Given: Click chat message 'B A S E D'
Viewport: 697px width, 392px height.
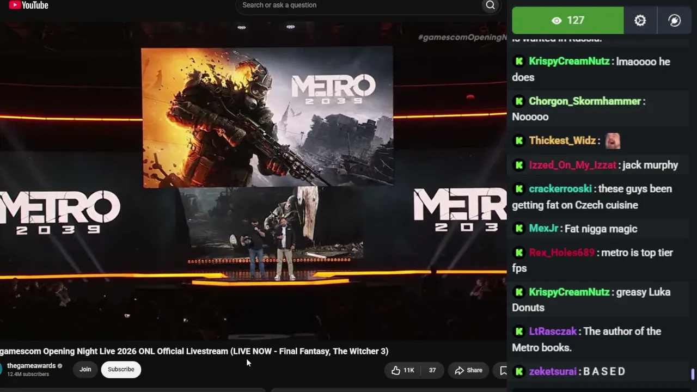Looking at the screenshot, I should 604,371.
